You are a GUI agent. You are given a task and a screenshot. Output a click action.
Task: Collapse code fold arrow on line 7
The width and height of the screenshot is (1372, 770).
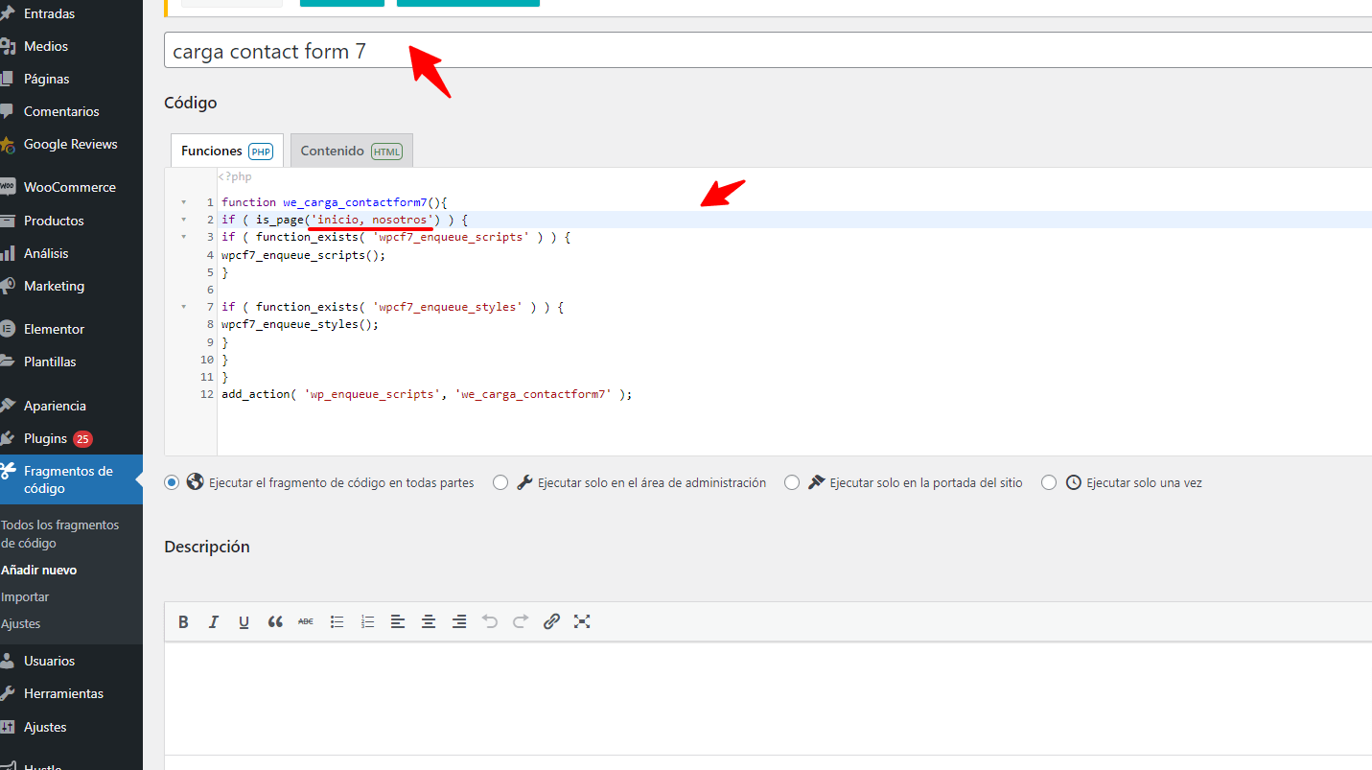tap(183, 307)
